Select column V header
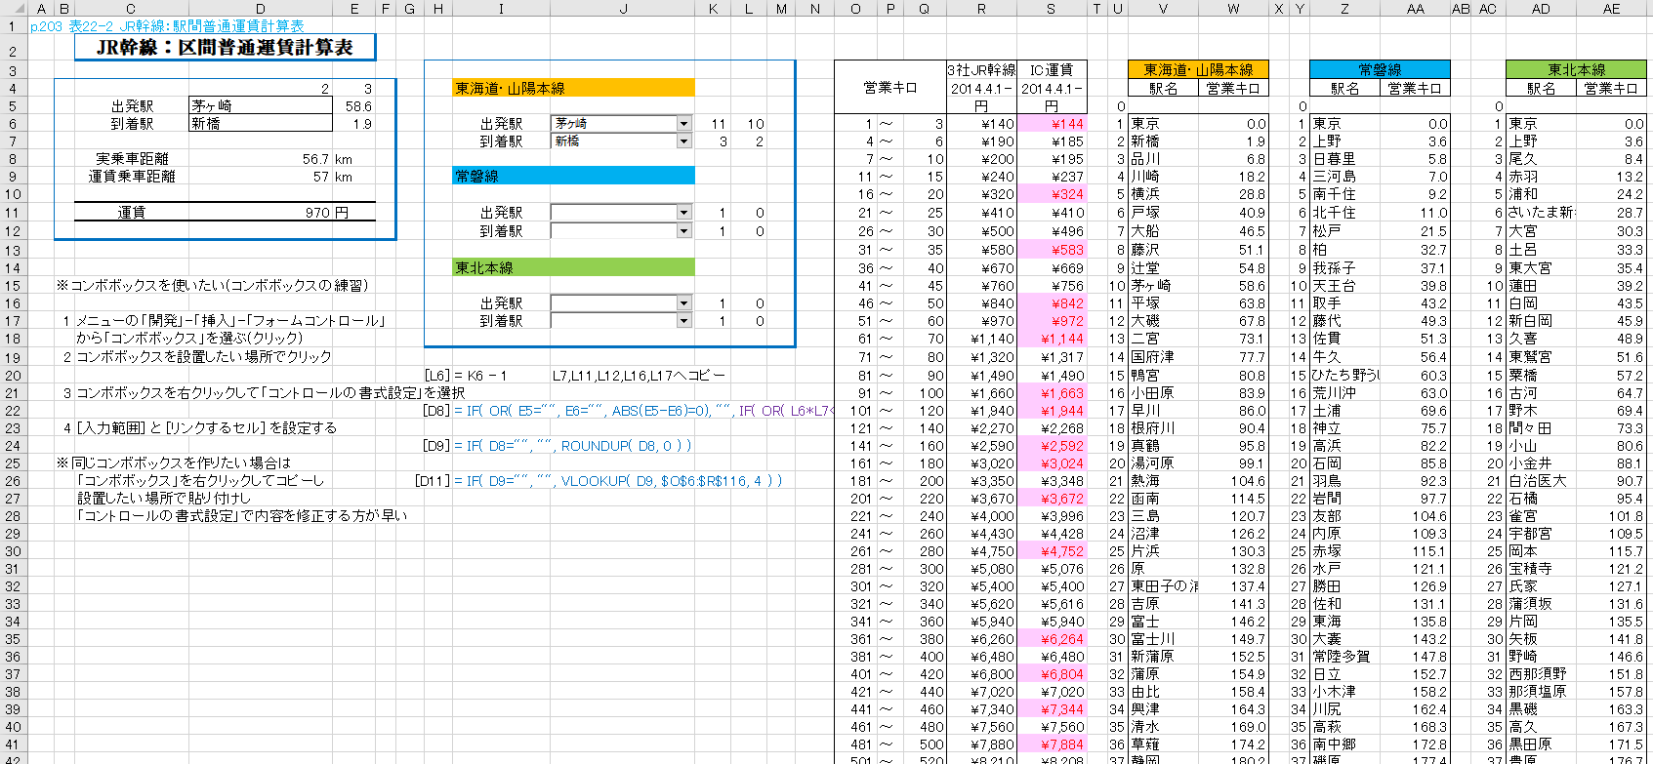The width and height of the screenshot is (1653, 764). (x=1163, y=9)
